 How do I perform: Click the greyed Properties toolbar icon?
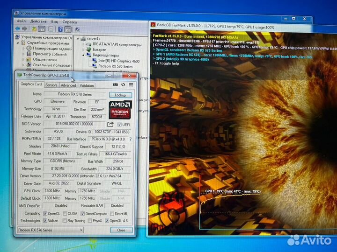coord(51,29)
